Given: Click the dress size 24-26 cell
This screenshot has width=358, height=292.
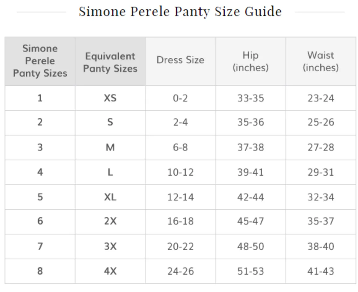Looking at the screenshot, I should tap(180, 271).
